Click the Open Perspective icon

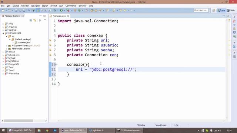pos(214,10)
